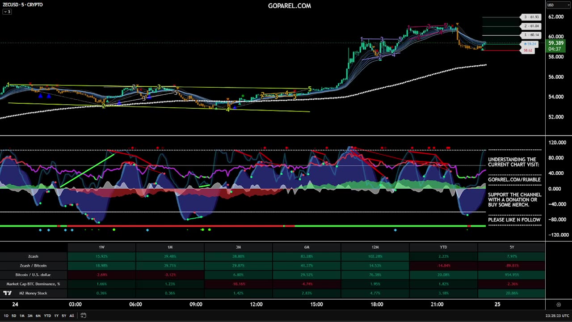This screenshot has width=572, height=322.
Task: Click the 54.000 price axis label
Action: coord(556,97)
